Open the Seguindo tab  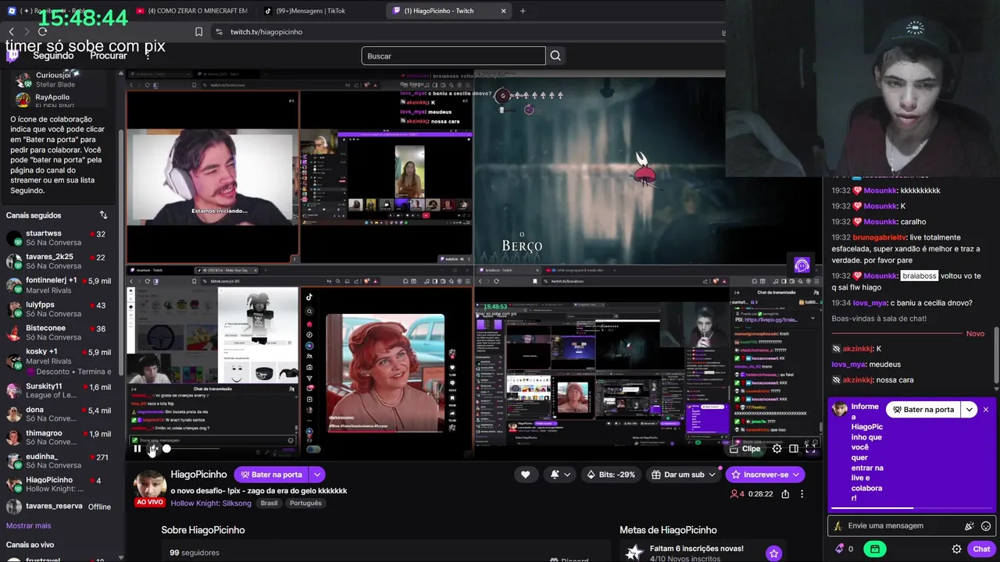(53, 56)
